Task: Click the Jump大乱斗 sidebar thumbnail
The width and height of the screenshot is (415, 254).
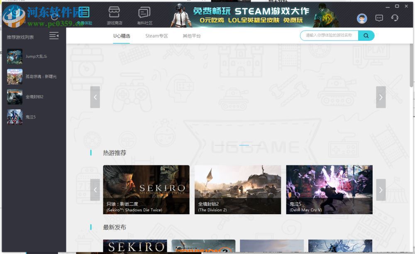Action: pos(15,56)
